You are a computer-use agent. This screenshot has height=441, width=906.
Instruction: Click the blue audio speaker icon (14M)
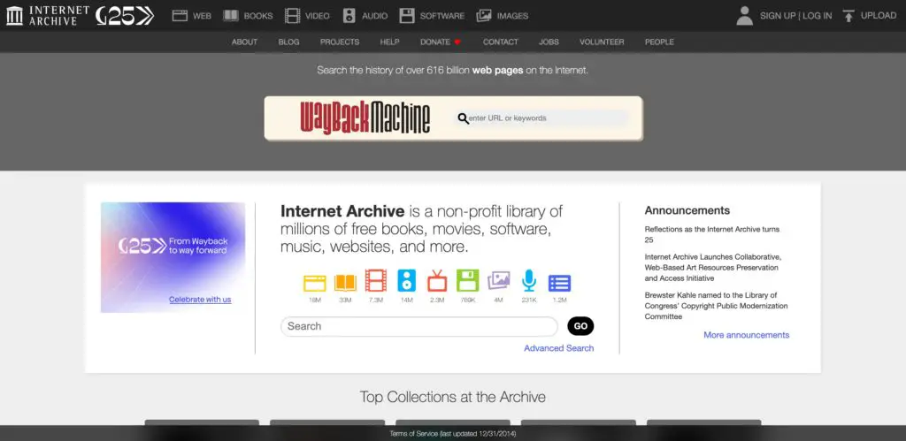pos(407,280)
